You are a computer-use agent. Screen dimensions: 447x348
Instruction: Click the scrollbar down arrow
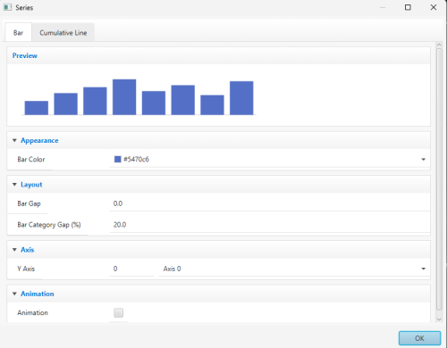point(439,319)
